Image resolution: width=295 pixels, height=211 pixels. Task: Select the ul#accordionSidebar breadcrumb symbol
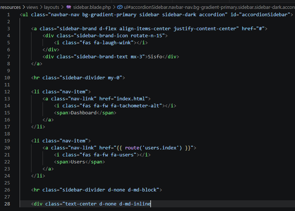coord(209,7)
